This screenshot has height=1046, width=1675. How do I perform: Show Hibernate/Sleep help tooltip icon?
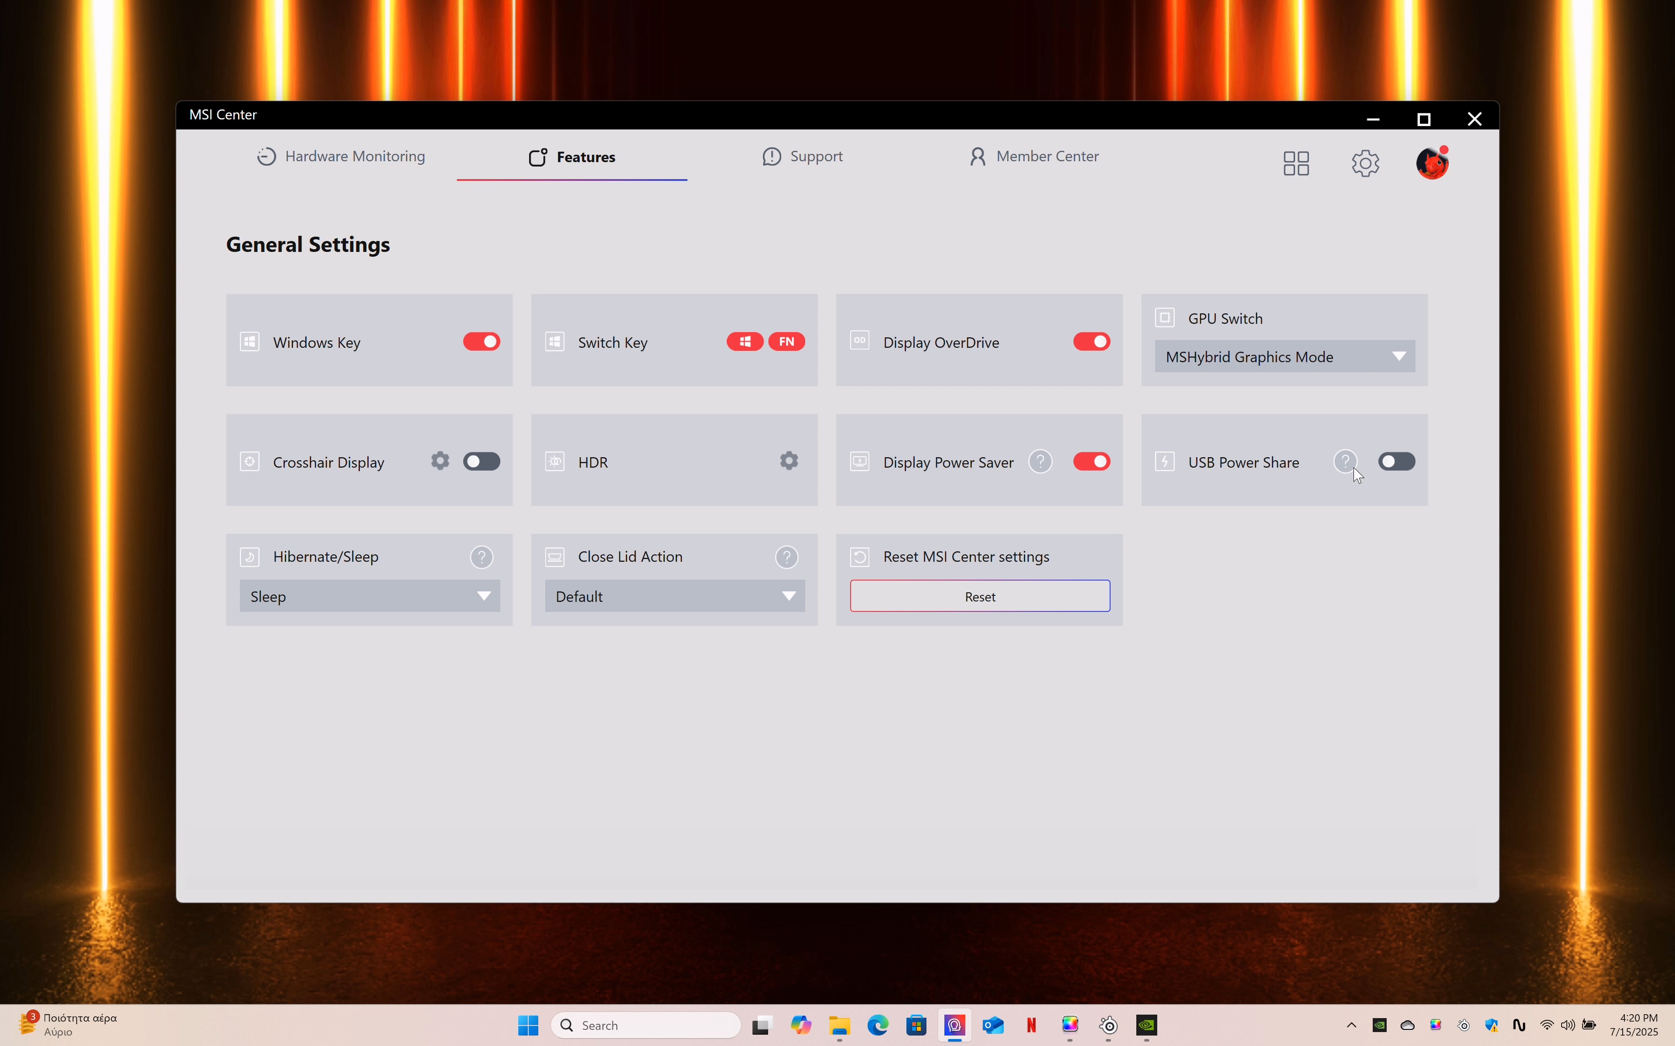(482, 557)
